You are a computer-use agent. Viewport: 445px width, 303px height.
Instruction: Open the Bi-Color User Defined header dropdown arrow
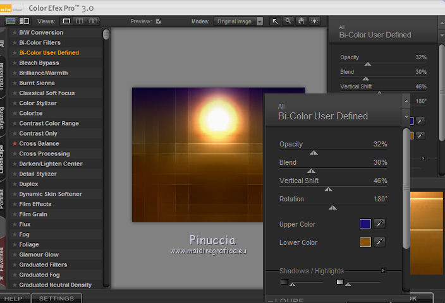coord(406,116)
